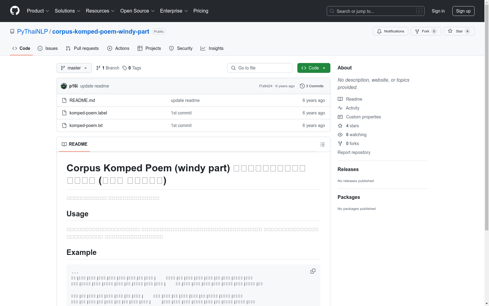Select the README tab in file viewer

pos(75,144)
